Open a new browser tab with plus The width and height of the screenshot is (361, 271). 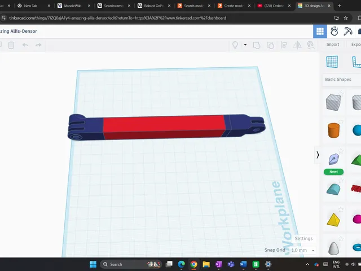(339, 6)
